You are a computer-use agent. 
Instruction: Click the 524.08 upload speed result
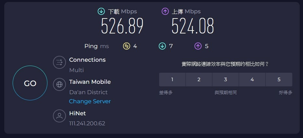pyautogui.click(x=193, y=26)
